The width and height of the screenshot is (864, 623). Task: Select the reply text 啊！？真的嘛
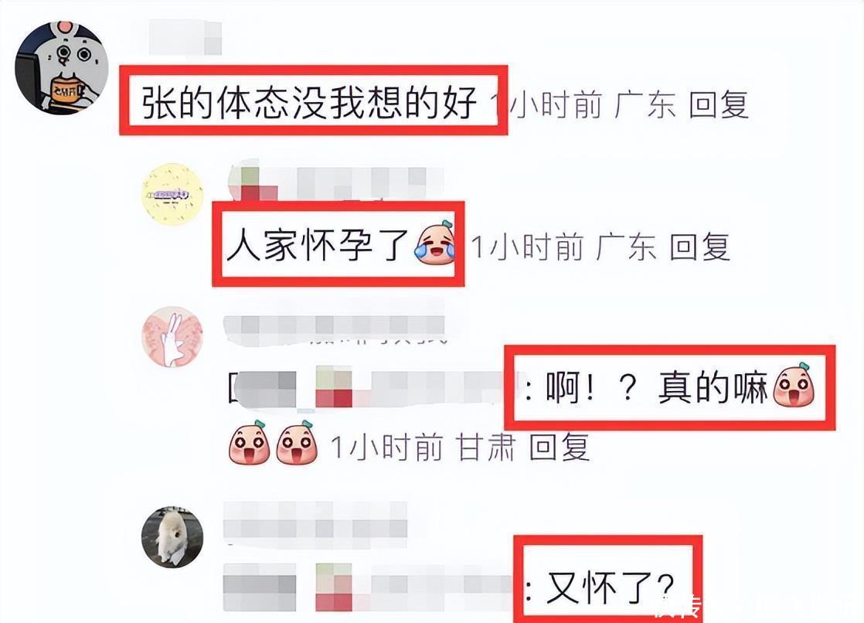point(656,387)
